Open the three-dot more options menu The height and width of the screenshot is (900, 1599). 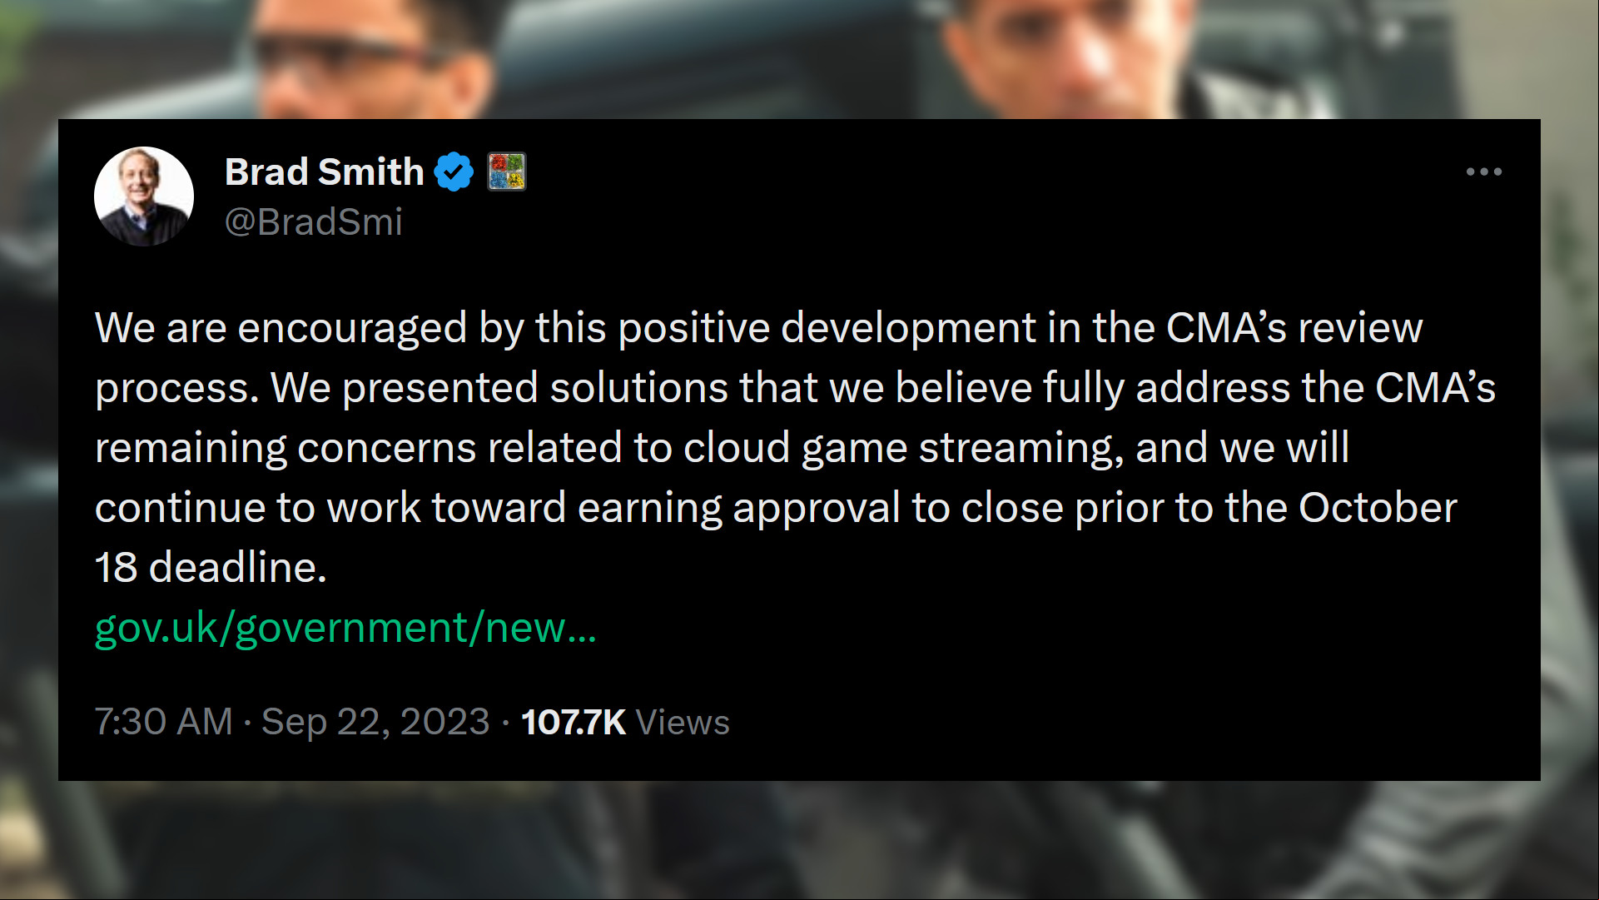[x=1483, y=172]
